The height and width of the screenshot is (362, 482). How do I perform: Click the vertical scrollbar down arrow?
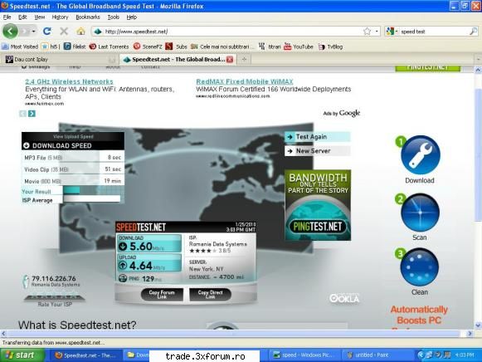click(478, 325)
